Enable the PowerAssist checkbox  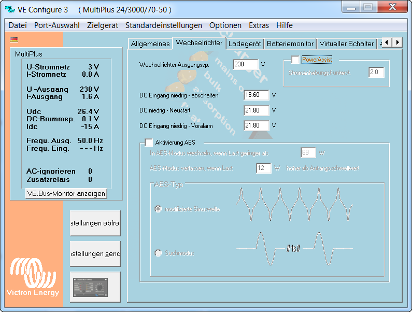point(295,60)
